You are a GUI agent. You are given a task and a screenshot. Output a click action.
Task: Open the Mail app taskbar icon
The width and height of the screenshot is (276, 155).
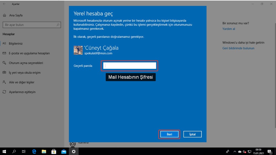tap(64, 151)
